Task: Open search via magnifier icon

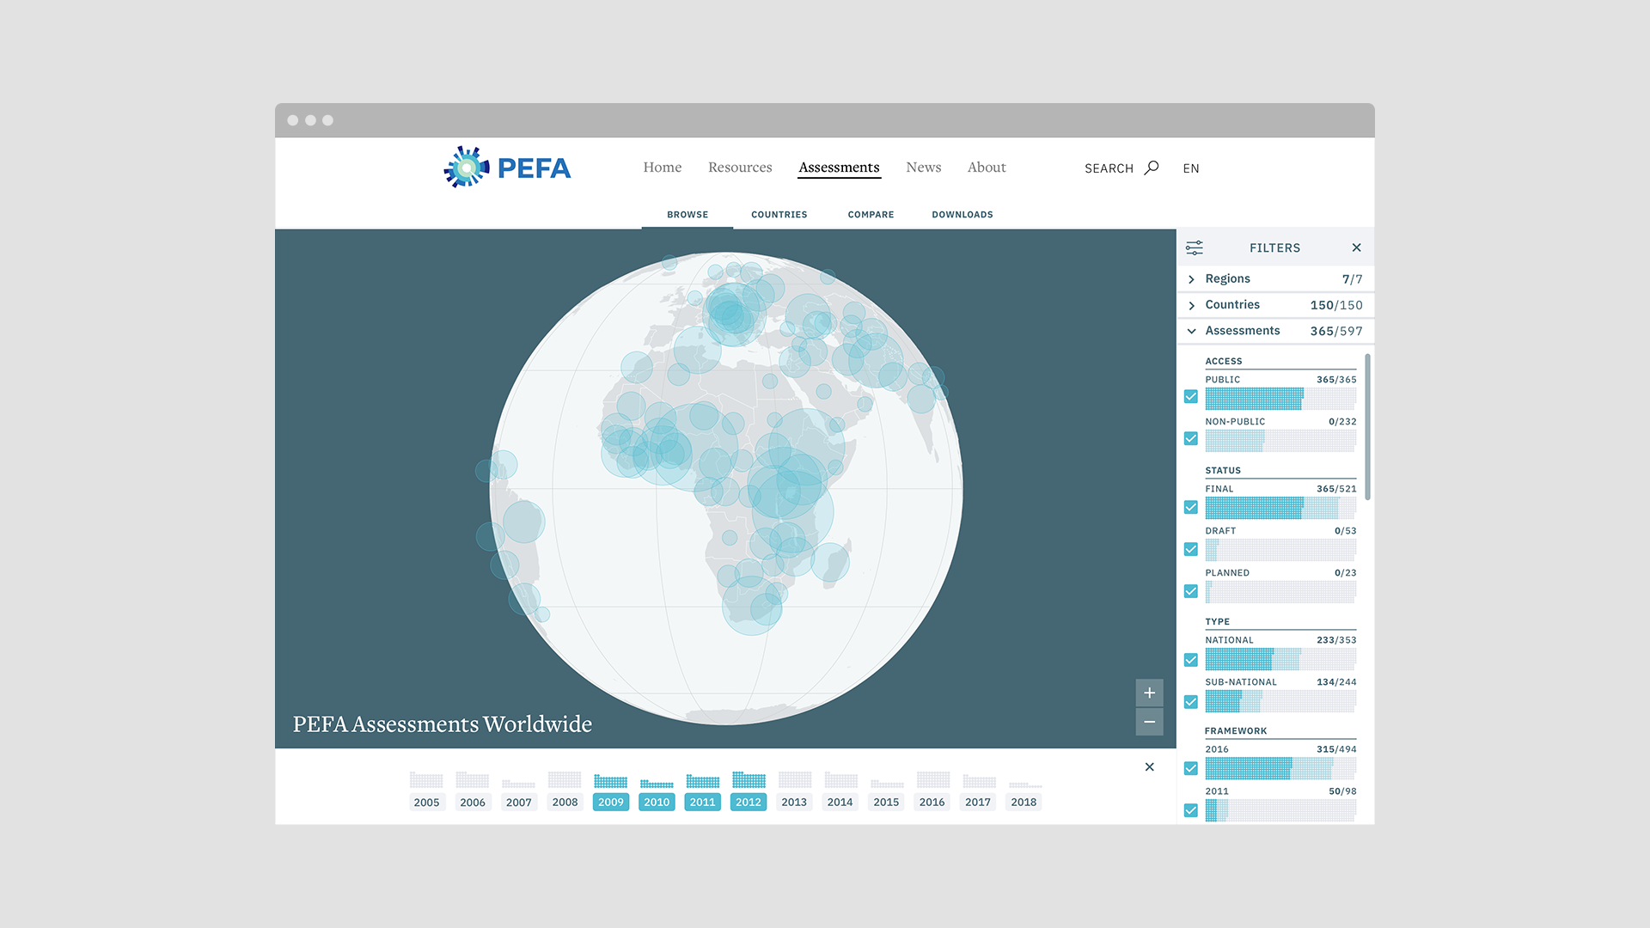Action: coord(1152,168)
